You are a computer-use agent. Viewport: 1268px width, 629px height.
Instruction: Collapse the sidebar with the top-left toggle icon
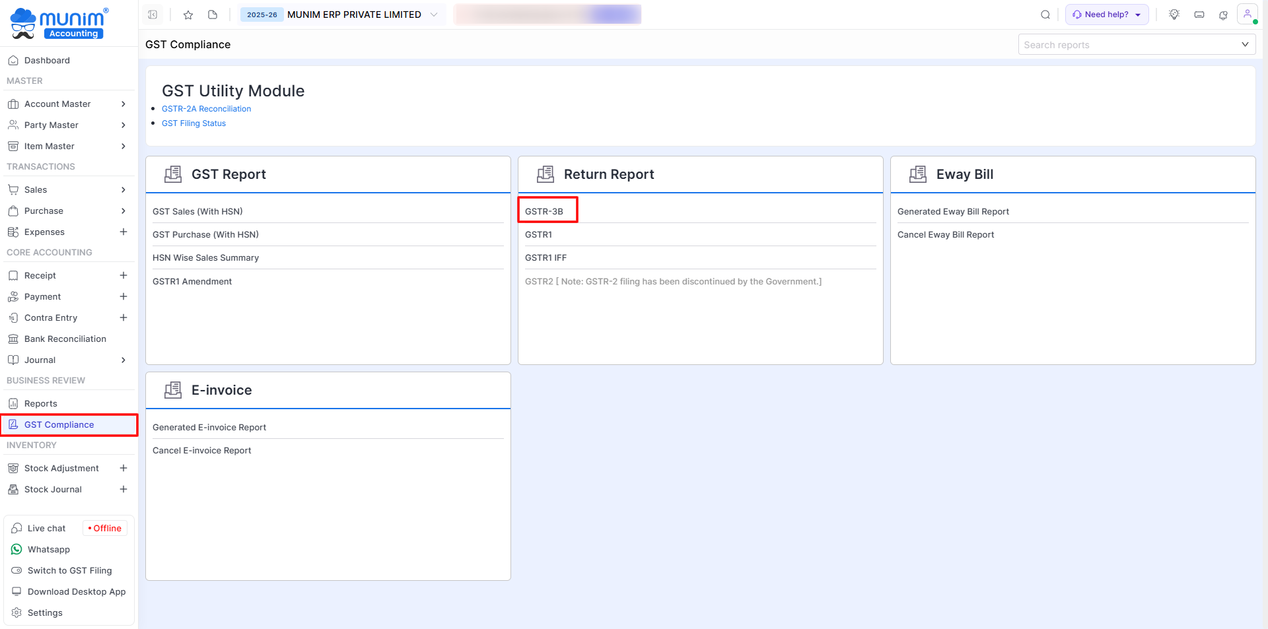[153, 15]
